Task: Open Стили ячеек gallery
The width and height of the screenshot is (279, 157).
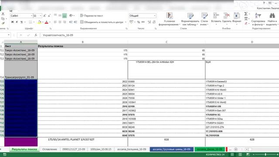Action: [204, 19]
